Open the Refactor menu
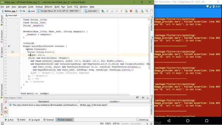This screenshot has height=125, width=222. [49, 7]
